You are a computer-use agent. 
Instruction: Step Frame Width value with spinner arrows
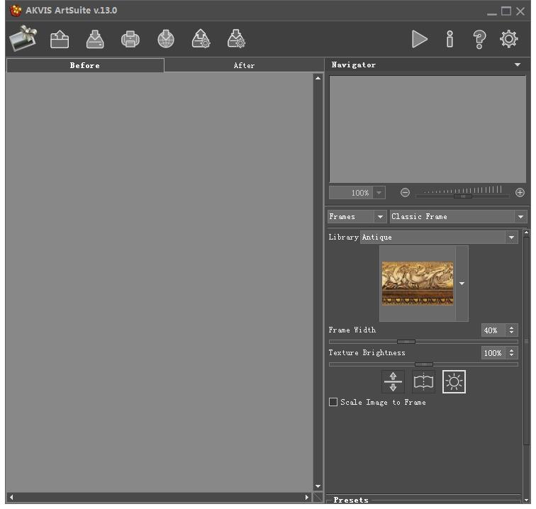[511, 330]
